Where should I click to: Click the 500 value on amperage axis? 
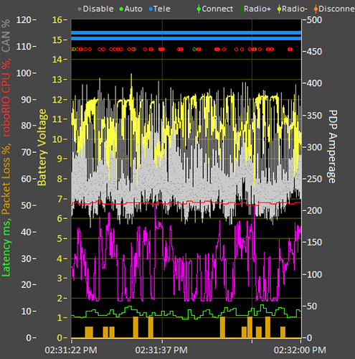click(314, 20)
